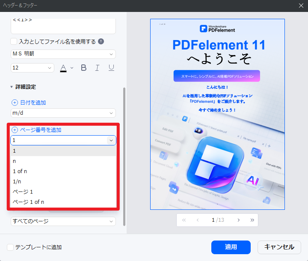Go to the first page in preview

(x=184, y=220)
